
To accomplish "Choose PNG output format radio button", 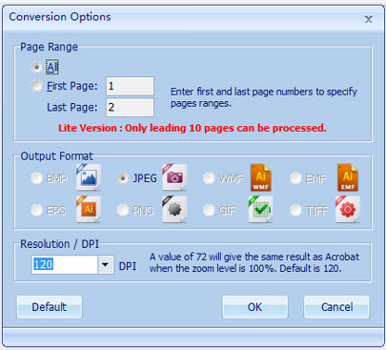I will pos(123,210).
